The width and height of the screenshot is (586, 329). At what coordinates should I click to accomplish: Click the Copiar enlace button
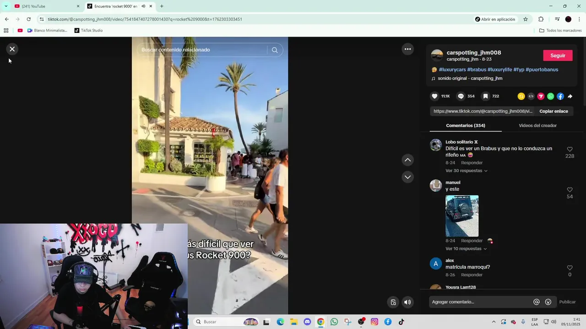pos(553,111)
